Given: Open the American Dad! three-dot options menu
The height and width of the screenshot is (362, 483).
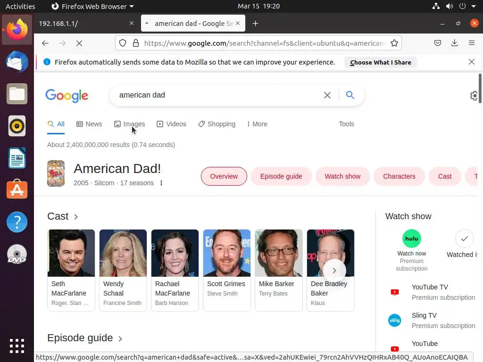Looking at the screenshot, I should coord(161,183).
